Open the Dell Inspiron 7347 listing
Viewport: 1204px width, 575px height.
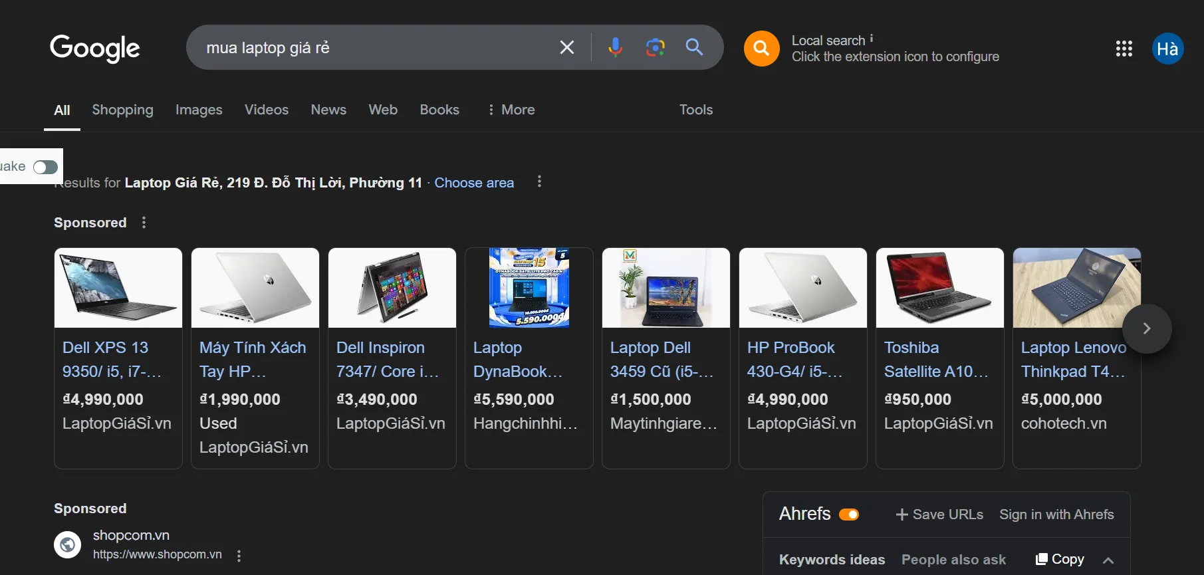[388, 360]
